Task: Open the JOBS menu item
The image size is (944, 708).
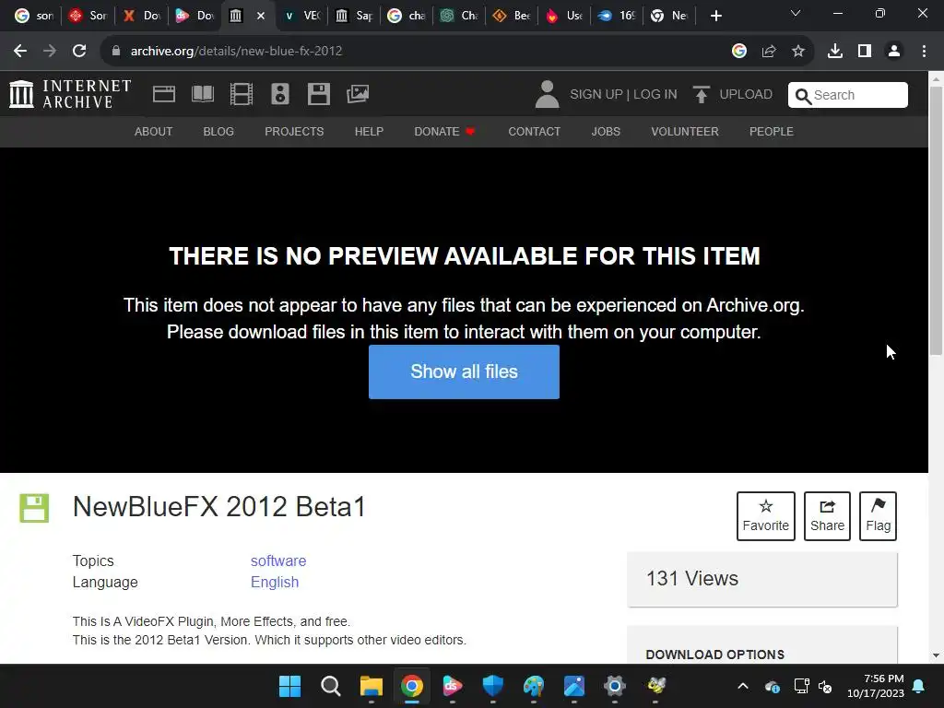Action: [606, 131]
